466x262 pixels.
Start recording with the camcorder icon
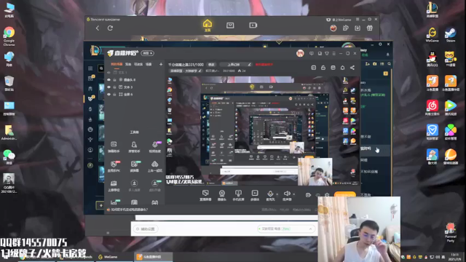pyautogui.click(x=308, y=195)
